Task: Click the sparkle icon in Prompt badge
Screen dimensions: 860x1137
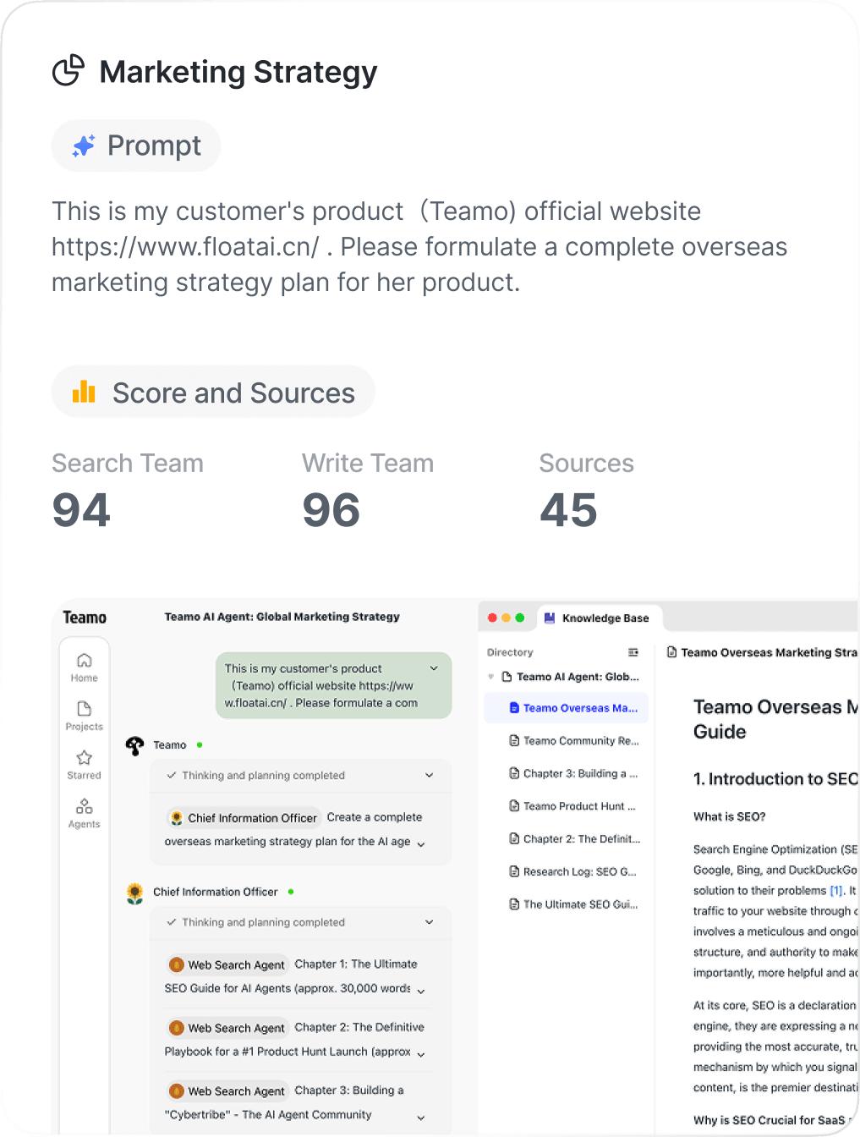Action: [x=83, y=146]
